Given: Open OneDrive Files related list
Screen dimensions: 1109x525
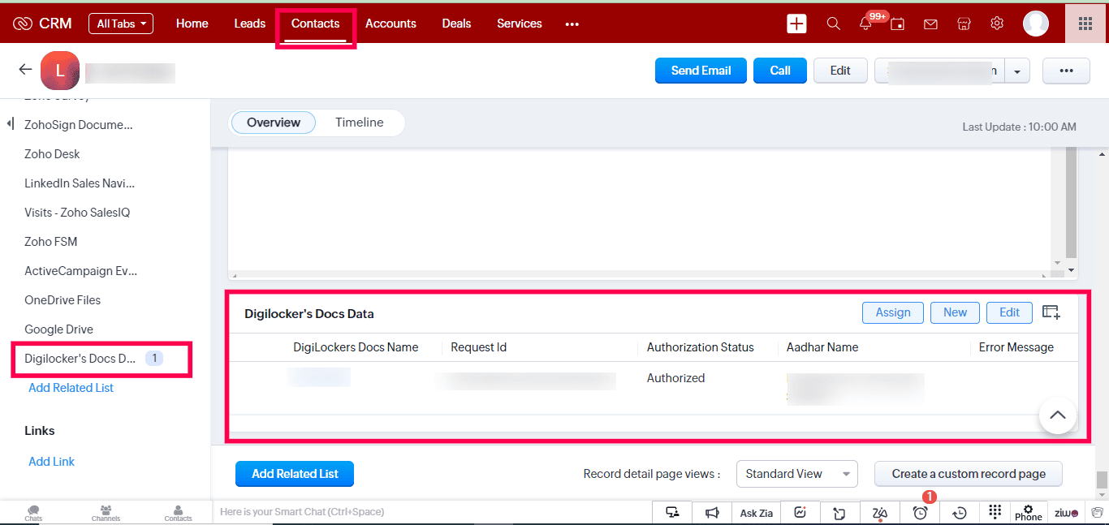Looking at the screenshot, I should [63, 300].
